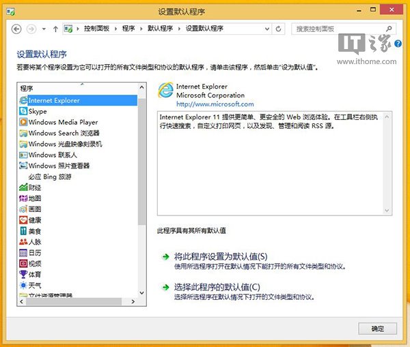Screen dimensions: 410x347
Task: Go to 默认程序 breadcrumb segment
Action: [161, 29]
